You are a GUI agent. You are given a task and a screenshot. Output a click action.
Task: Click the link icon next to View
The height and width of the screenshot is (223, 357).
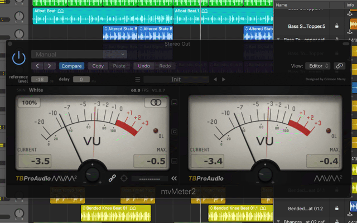[x=340, y=66]
